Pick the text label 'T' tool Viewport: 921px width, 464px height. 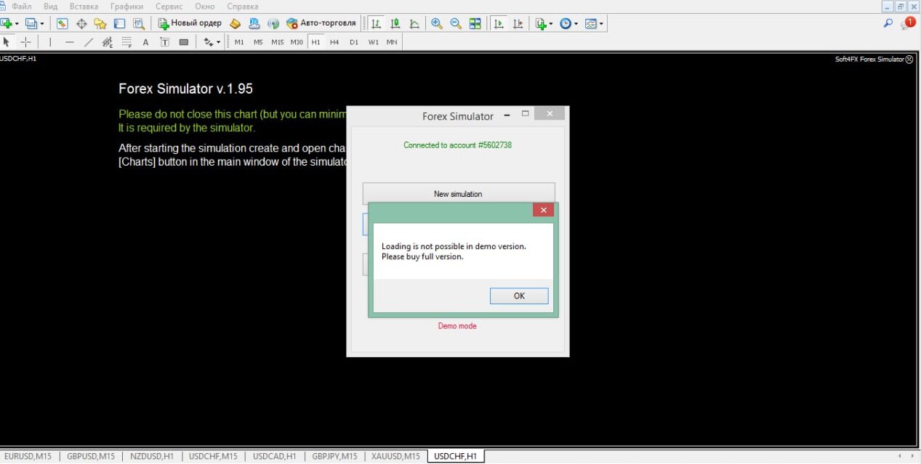pos(164,42)
